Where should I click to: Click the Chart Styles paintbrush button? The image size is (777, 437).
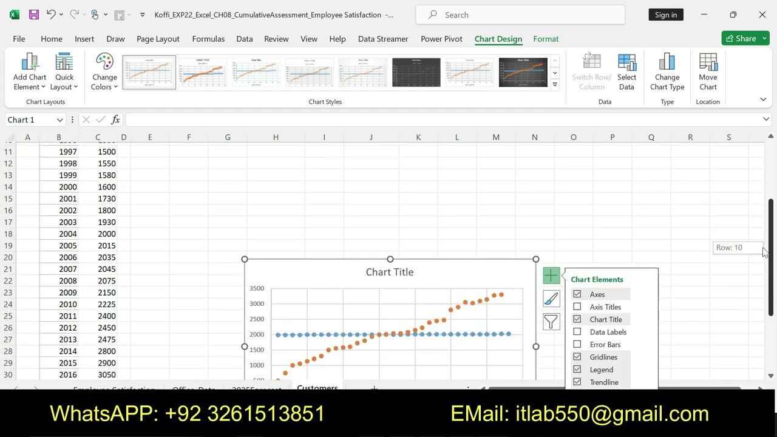point(551,299)
